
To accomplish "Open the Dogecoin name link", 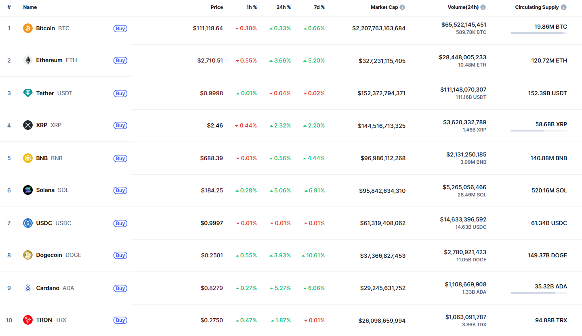I will pos(49,255).
